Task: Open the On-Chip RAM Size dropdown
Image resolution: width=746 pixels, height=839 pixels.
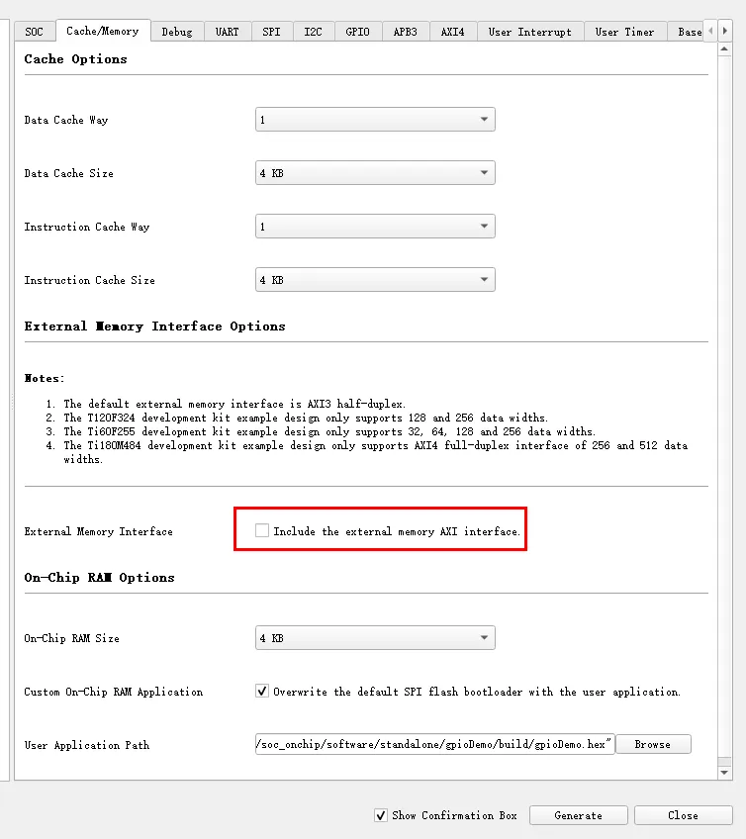Action: pos(375,638)
